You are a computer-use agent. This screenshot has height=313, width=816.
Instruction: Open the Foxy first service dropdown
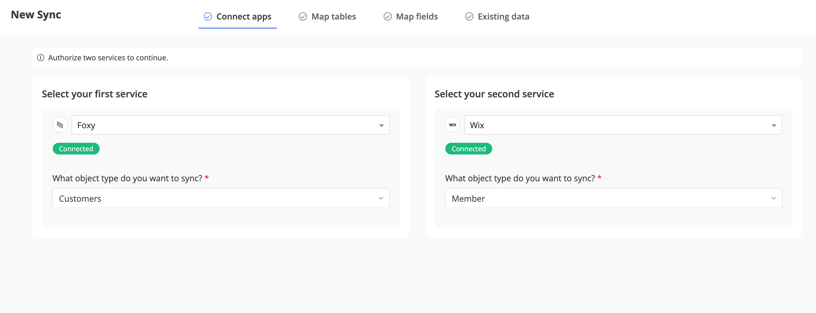coord(231,125)
